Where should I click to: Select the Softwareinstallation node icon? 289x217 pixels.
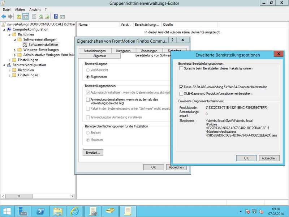click(x=25, y=44)
